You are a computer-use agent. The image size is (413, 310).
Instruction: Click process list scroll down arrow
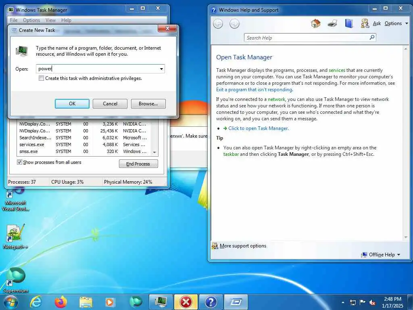[x=154, y=152]
